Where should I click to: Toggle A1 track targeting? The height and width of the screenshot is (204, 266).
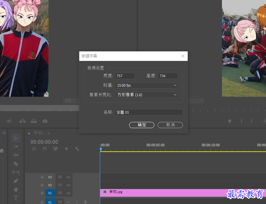50,201
